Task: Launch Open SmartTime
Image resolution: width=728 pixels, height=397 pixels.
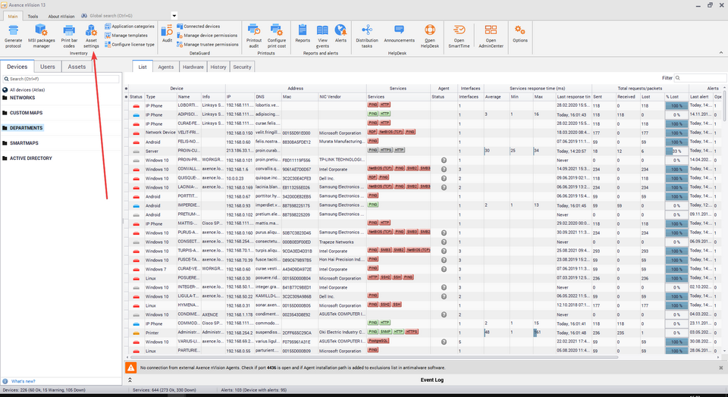Action: (x=459, y=34)
